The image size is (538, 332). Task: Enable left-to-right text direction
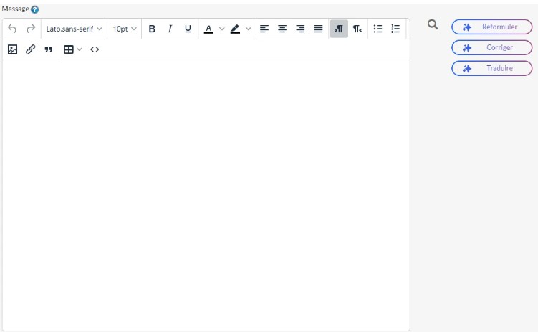click(x=339, y=29)
